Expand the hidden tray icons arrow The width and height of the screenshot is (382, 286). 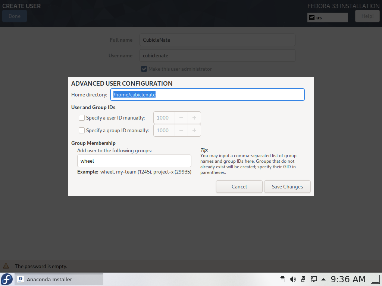click(323, 279)
